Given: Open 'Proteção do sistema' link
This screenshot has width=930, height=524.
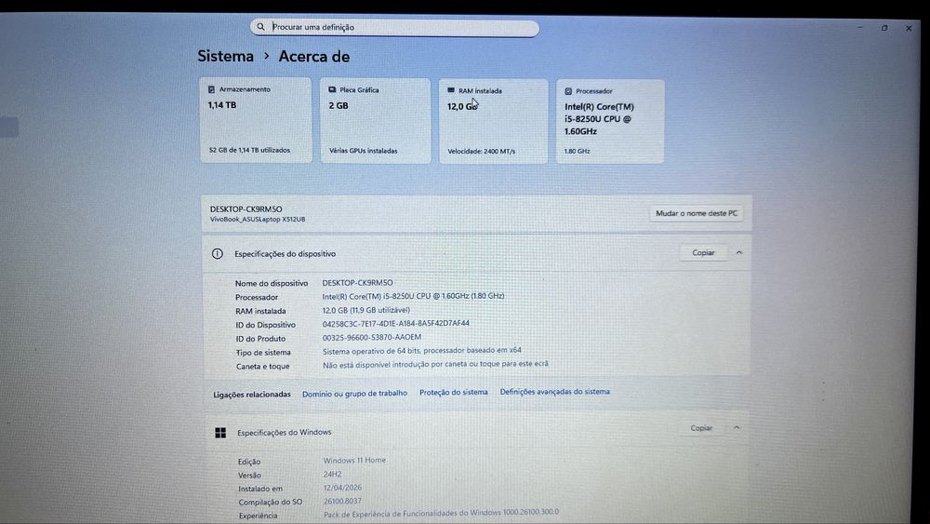Looking at the screenshot, I should point(454,392).
